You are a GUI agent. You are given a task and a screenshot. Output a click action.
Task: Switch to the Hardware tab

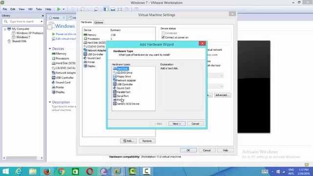click(x=86, y=22)
